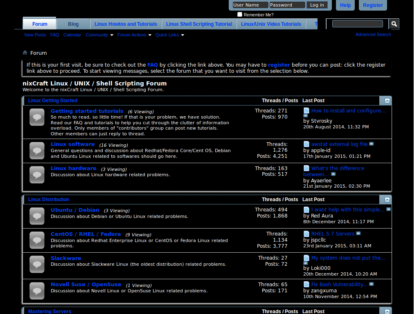Open the Novell Suse / OpenSuse forum
The image size is (419, 314).
tap(86, 285)
